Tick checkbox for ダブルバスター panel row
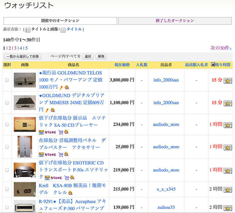The image size is (235, 213). coord(7,147)
